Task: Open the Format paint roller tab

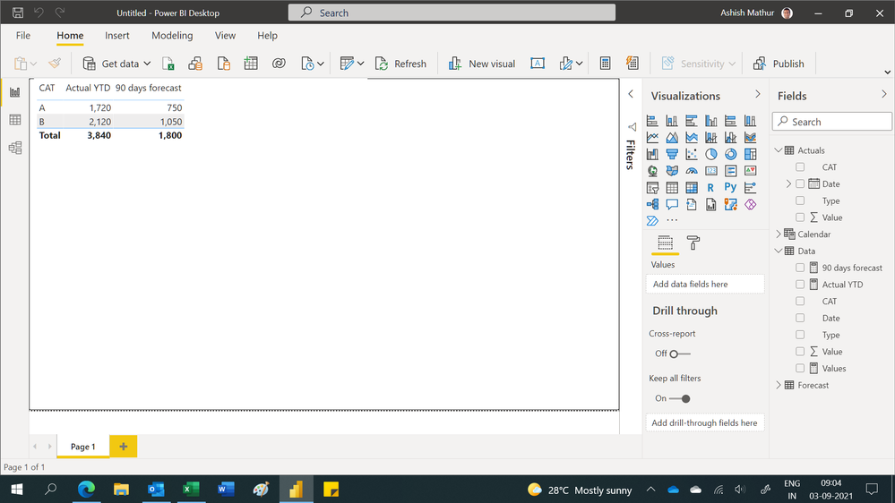Action: (x=693, y=243)
